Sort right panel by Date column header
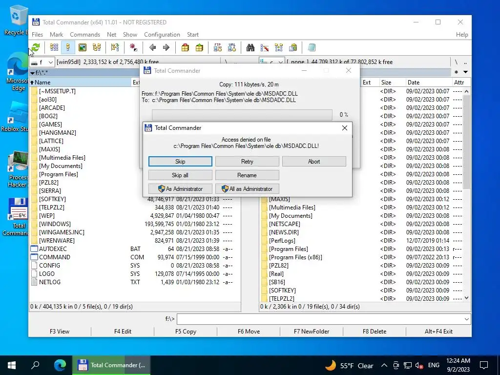The width and height of the screenshot is (500, 375). pyautogui.click(x=428, y=82)
